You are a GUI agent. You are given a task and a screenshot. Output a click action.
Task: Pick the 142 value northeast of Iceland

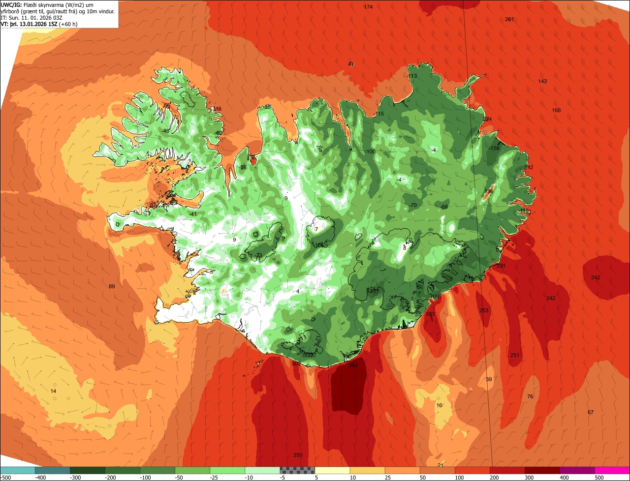point(542,81)
